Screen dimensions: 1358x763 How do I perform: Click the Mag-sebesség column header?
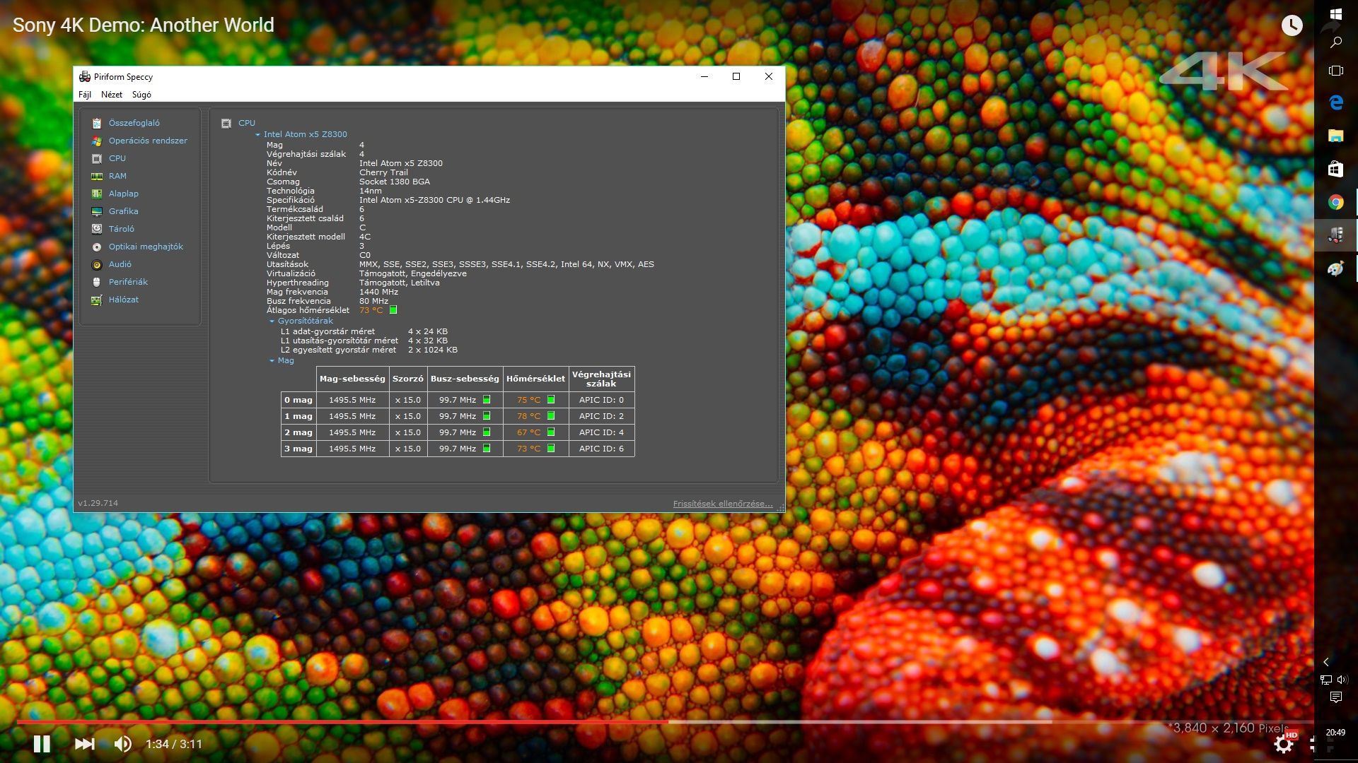tap(352, 379)
